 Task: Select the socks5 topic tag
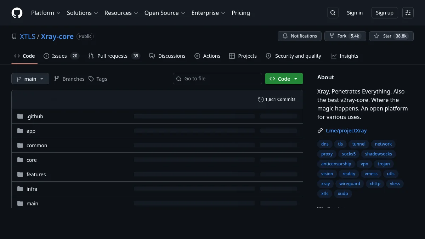(349, 154)
